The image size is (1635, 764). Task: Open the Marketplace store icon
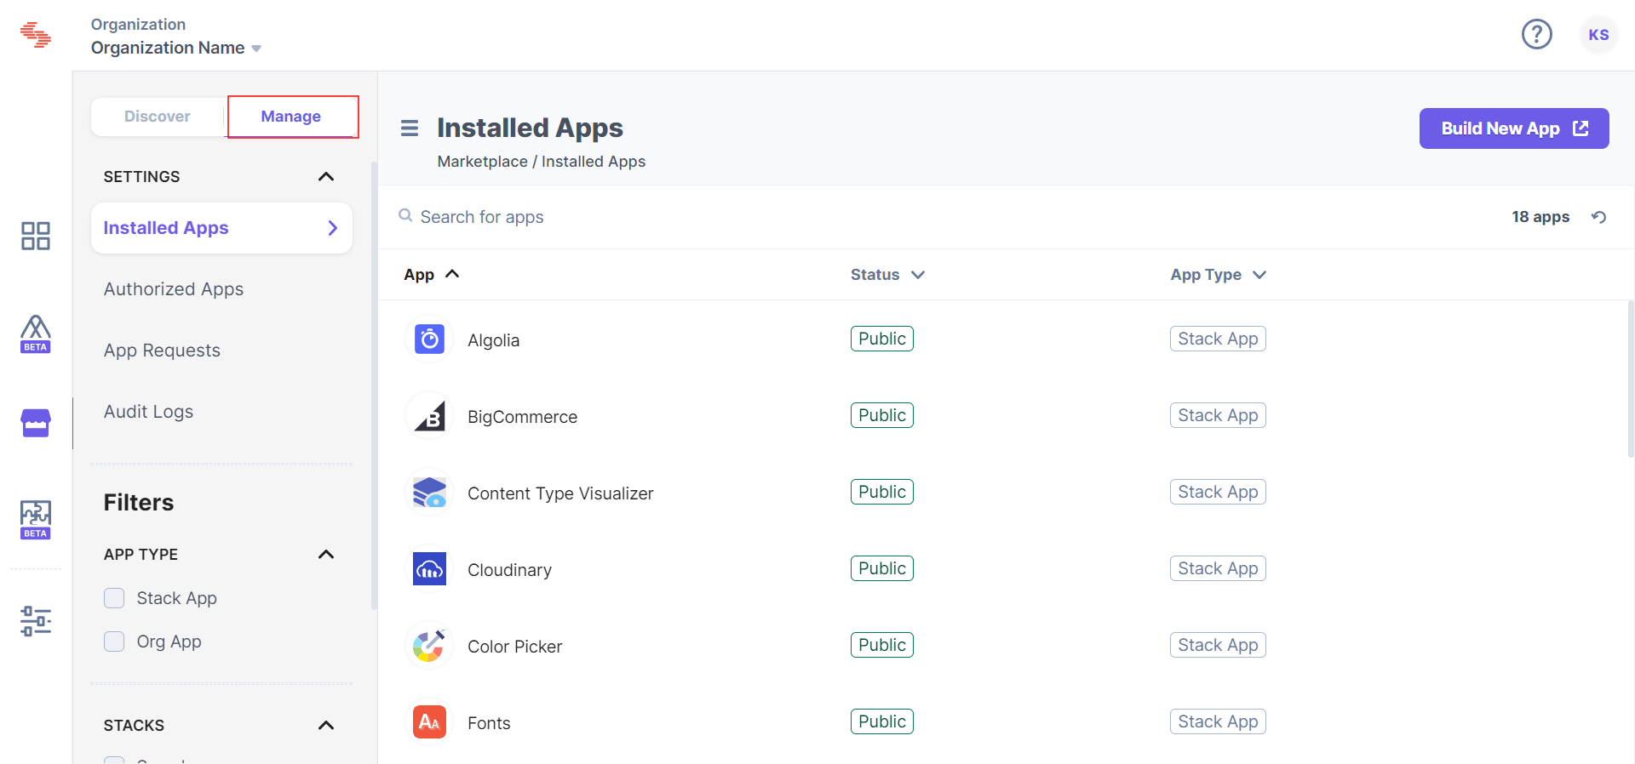click(x=36, y=423)
